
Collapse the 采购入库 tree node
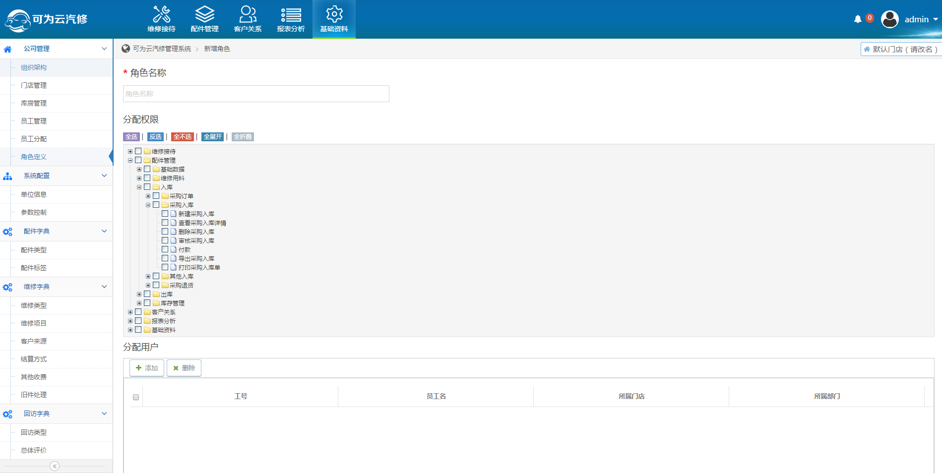(148, 205)
